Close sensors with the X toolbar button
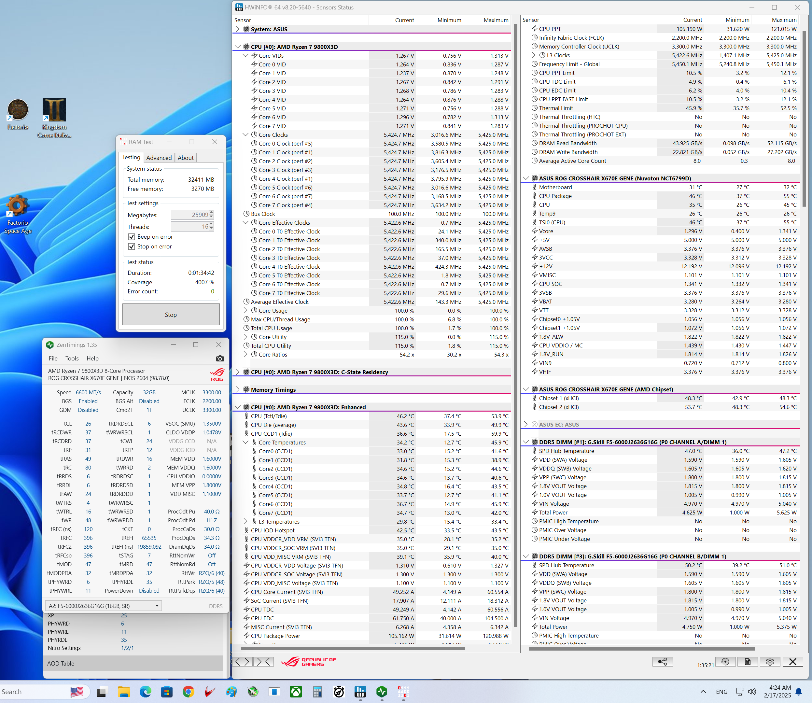This screenshot has width=812, height=703. 792,662
